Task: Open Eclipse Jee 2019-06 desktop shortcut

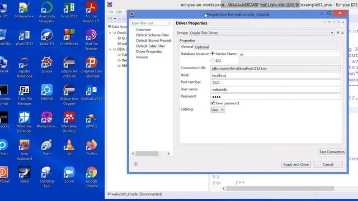Action: click(x=69, y=68)
